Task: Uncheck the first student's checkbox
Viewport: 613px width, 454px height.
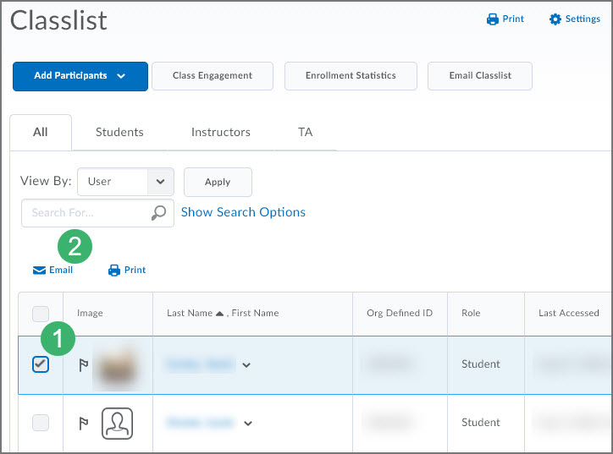Action: click(x=41, y=364)
